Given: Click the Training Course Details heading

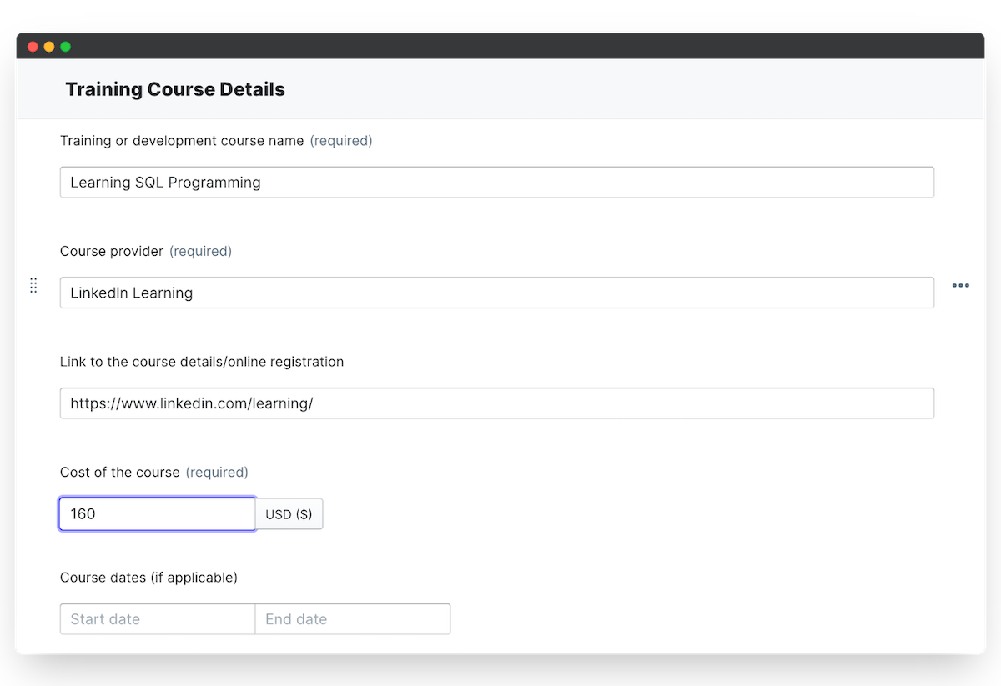Looking at the screenshot, I should pos(175,89).
